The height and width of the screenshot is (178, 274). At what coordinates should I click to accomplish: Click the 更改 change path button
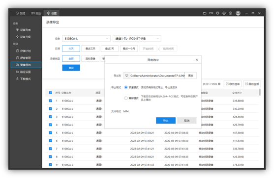(191, 76)
